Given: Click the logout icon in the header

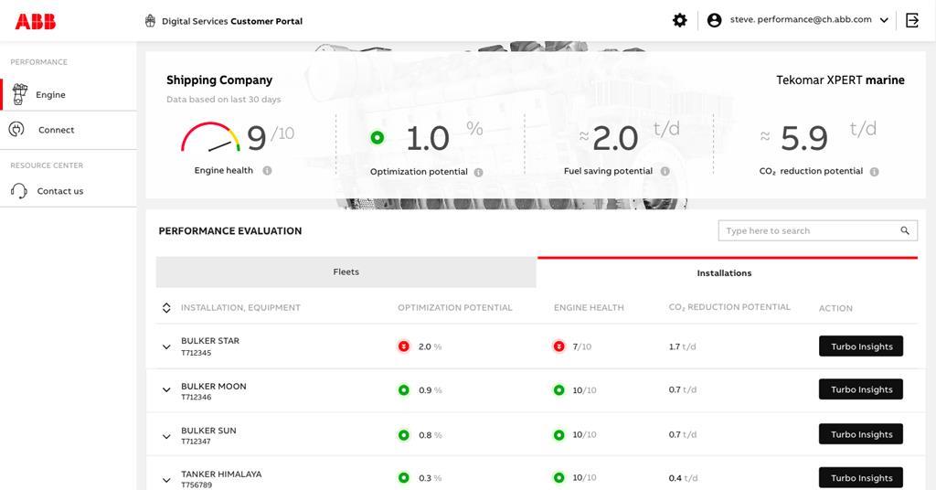Looking at the screenshot, I should point(912,20).
